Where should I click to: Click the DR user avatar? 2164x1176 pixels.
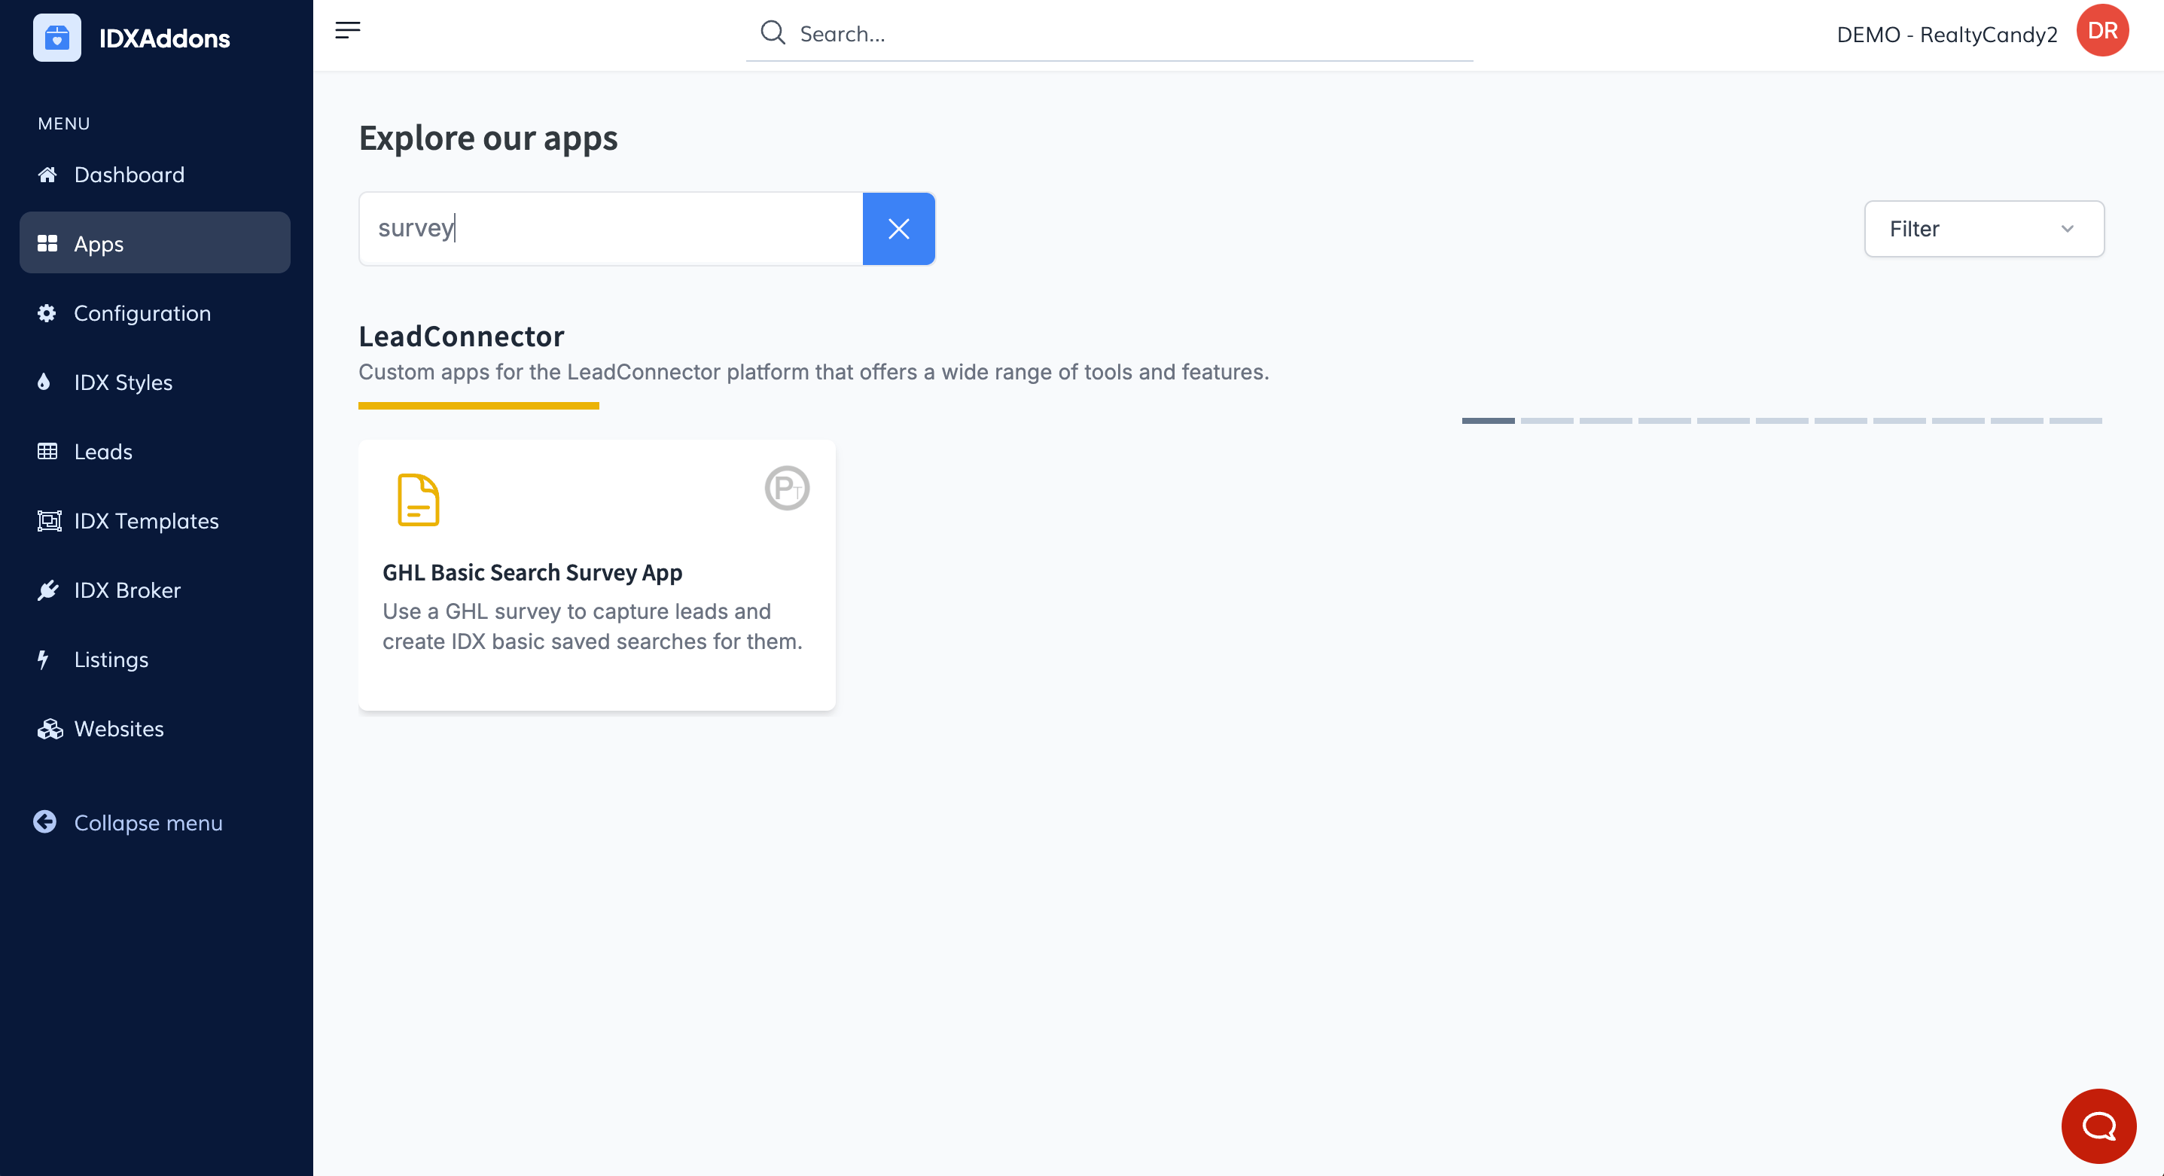click(2102, 31)
